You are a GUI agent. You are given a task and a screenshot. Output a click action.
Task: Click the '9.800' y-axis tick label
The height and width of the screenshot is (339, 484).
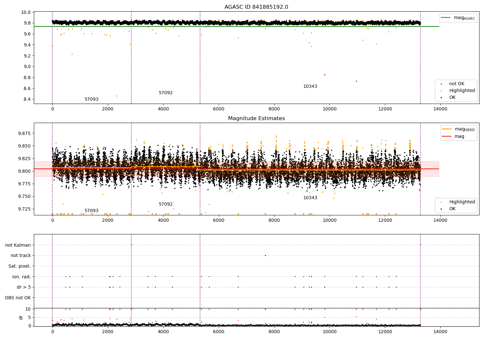coord(25,171)
